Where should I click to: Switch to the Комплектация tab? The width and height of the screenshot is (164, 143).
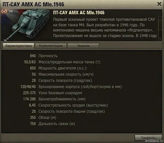[51, 46]
